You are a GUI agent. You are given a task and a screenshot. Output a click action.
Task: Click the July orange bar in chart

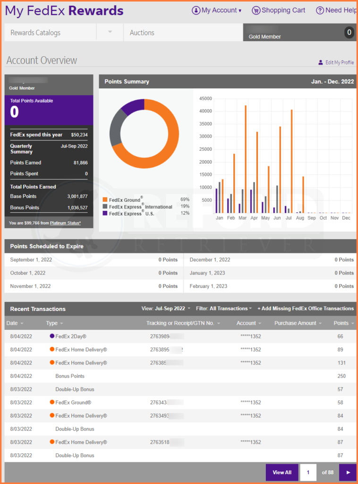point(292,162)
